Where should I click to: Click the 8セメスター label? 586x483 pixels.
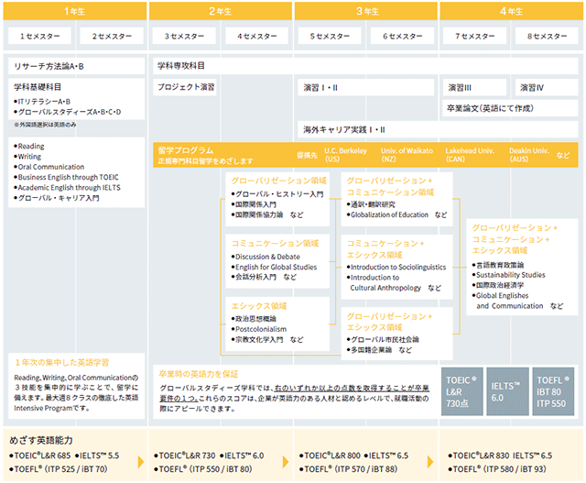[547, 37]
